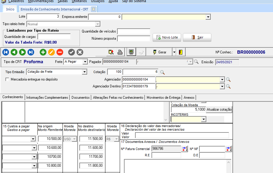
Task: Open the Empresa emitente dropdown
Action: tap(208, 17)
